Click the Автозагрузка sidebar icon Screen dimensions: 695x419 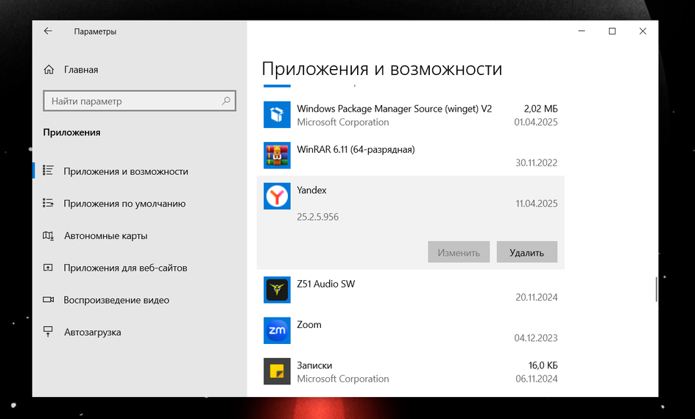coord(48,332)
